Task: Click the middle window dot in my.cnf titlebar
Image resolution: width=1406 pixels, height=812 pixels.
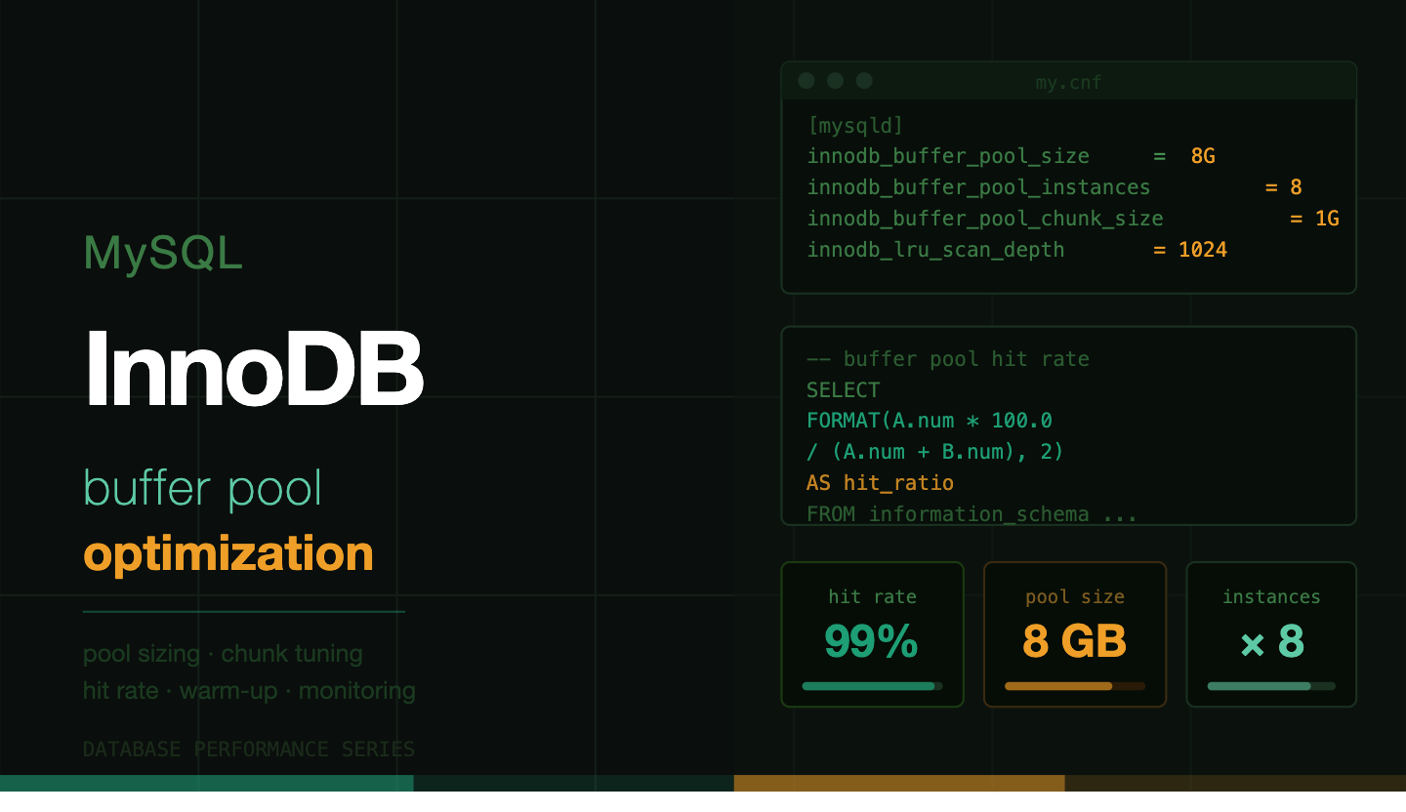Action: point(835,81)
